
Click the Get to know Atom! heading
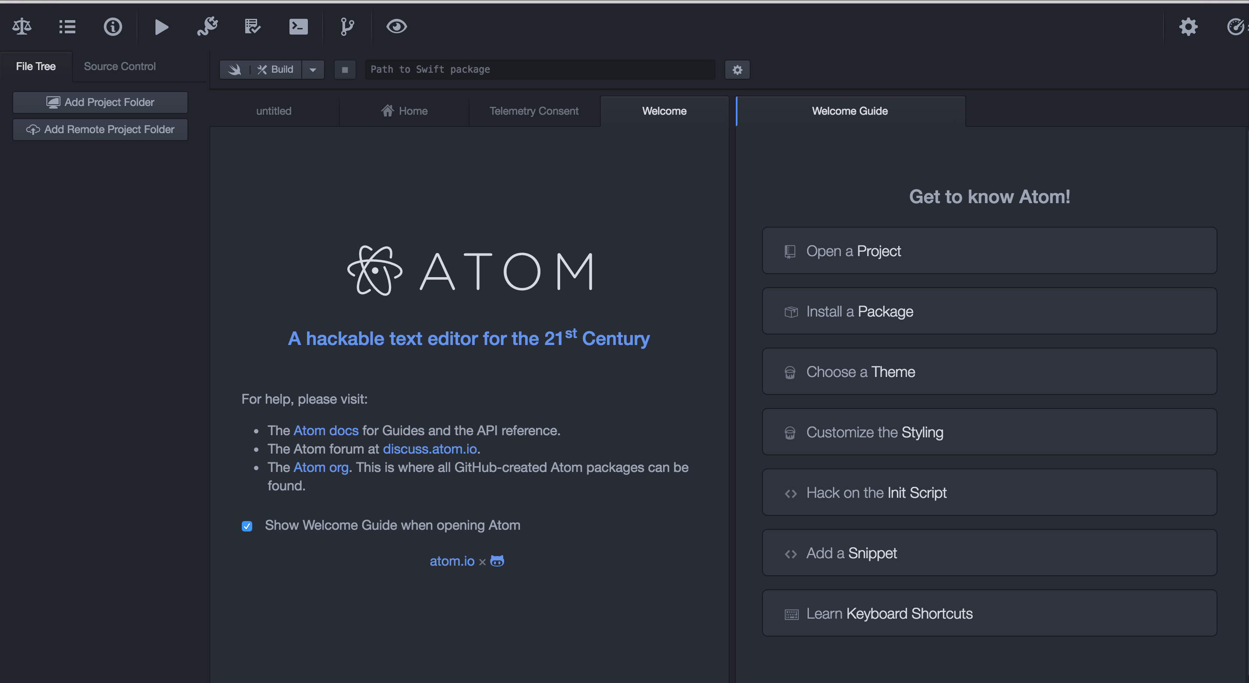tap(989, 197)
